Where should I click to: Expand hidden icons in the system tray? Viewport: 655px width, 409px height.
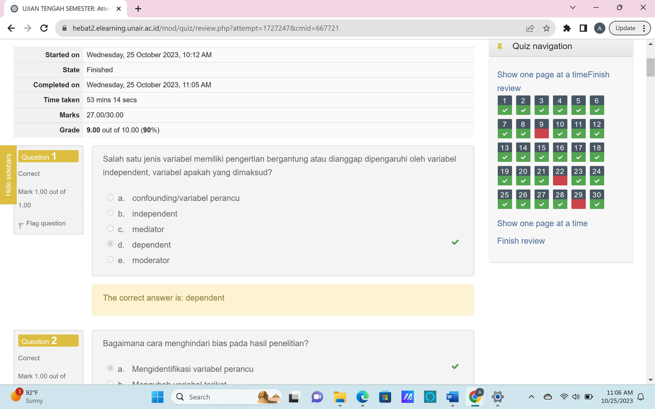[x=531, y=397]
